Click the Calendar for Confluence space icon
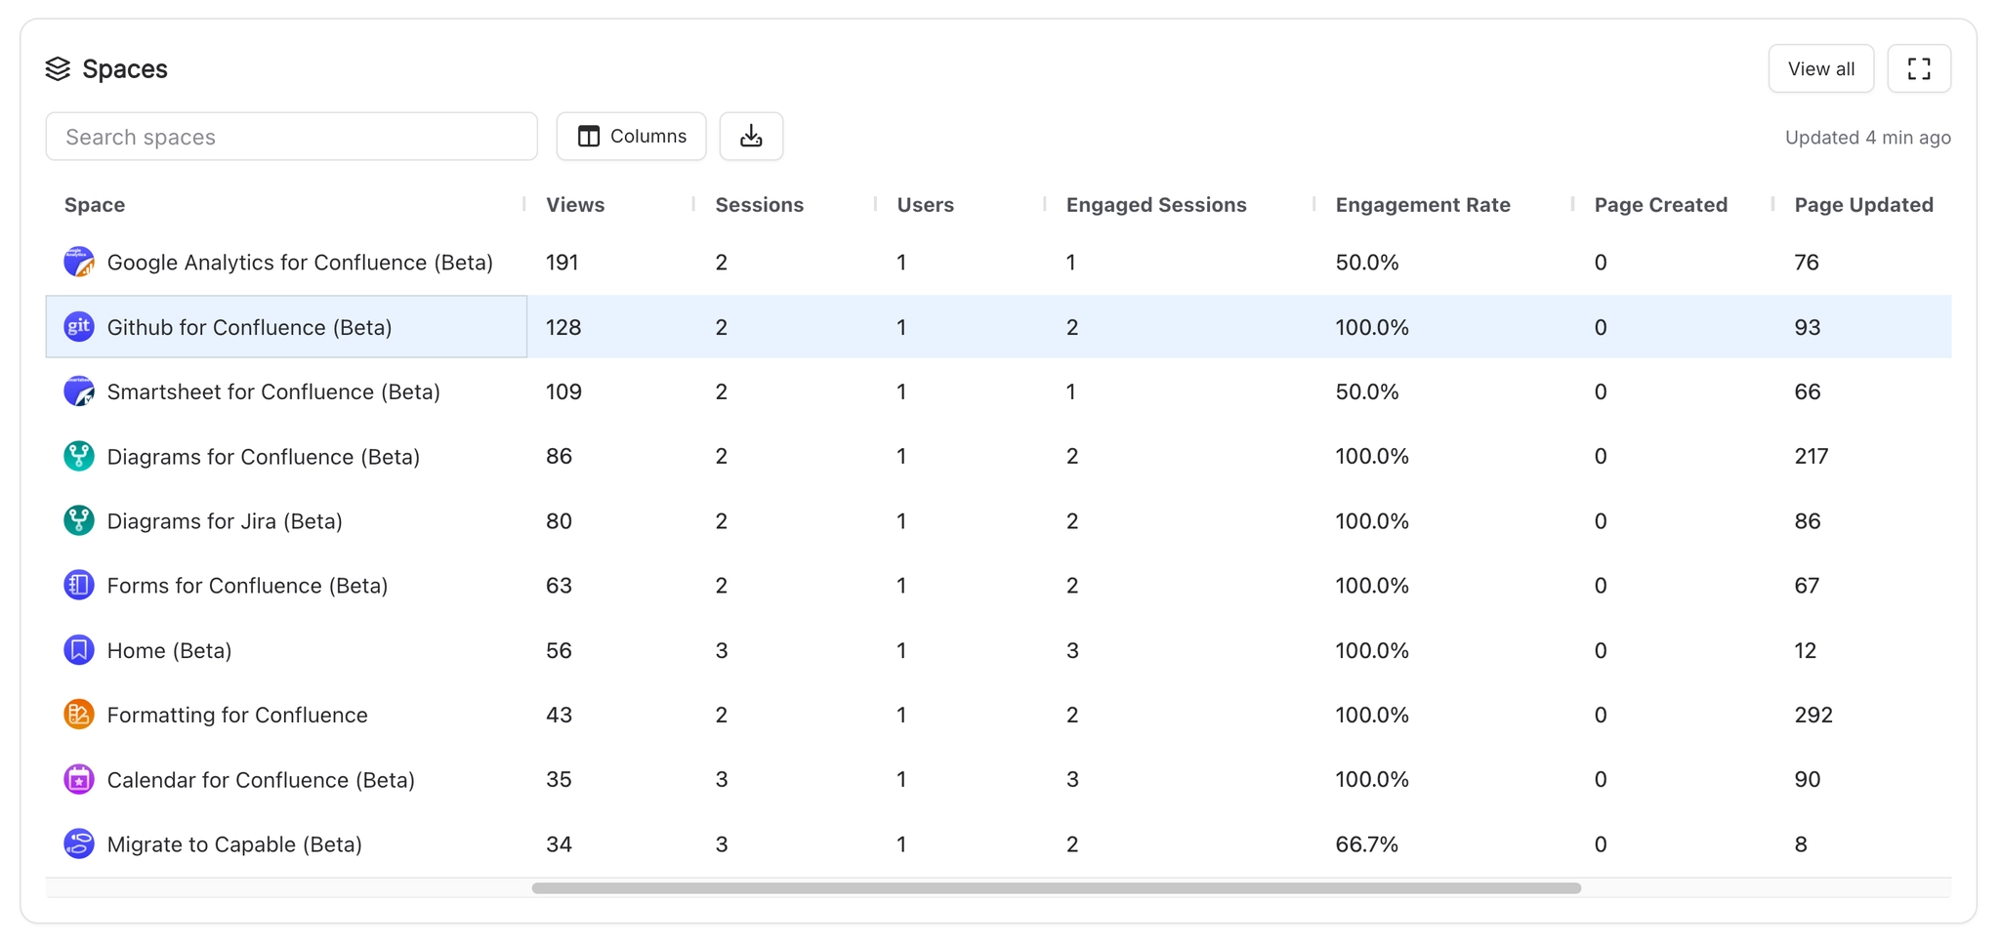This screenshot has width=2000, height=944. pyautogui.click(x=79, y=779)
